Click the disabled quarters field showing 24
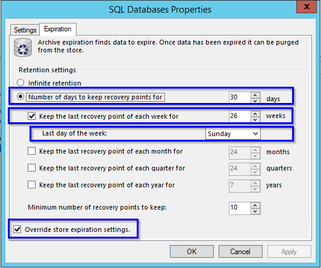The width and height of the screenshot is (321, 268). point(240,169)
